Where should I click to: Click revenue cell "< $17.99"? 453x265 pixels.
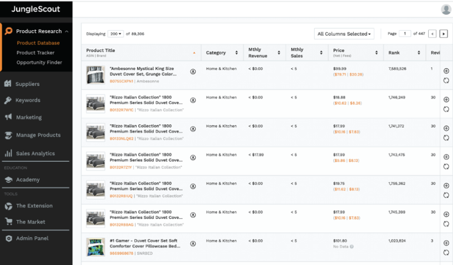pos(256,155)
